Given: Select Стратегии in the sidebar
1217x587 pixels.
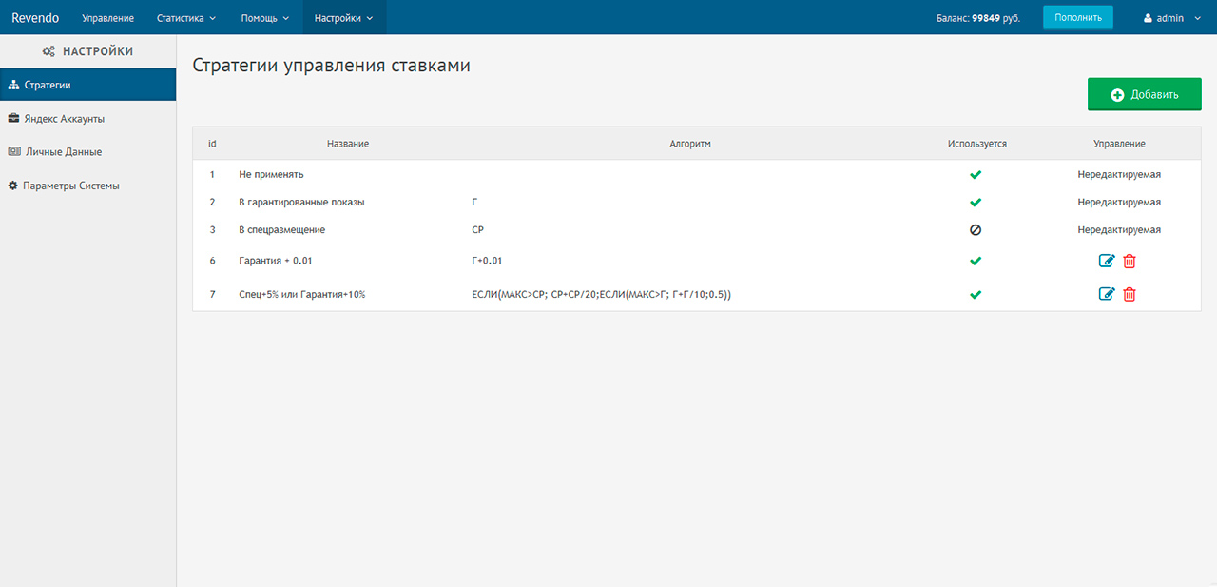Looking at the screenshot, I should click(x=87, y=85).
